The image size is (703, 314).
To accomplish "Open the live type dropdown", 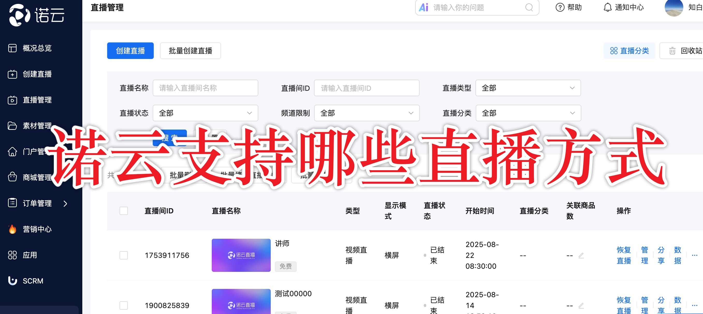I will 528,88.
